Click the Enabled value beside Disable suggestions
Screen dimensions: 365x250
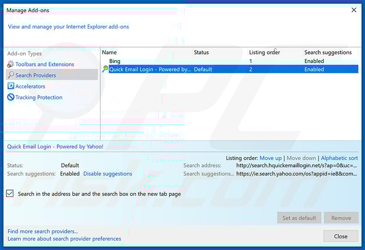(x=70, y=174)
